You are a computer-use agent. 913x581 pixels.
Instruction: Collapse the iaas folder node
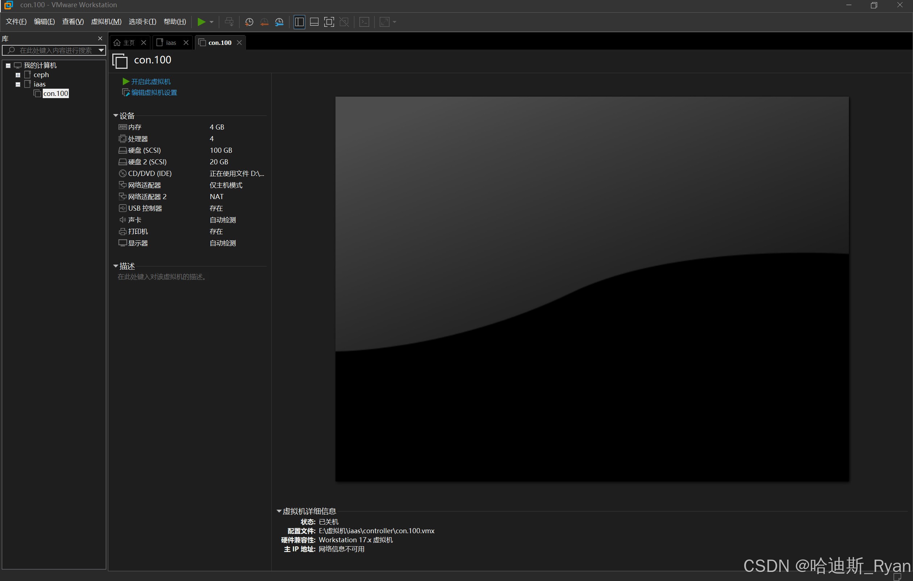[18, 84]
